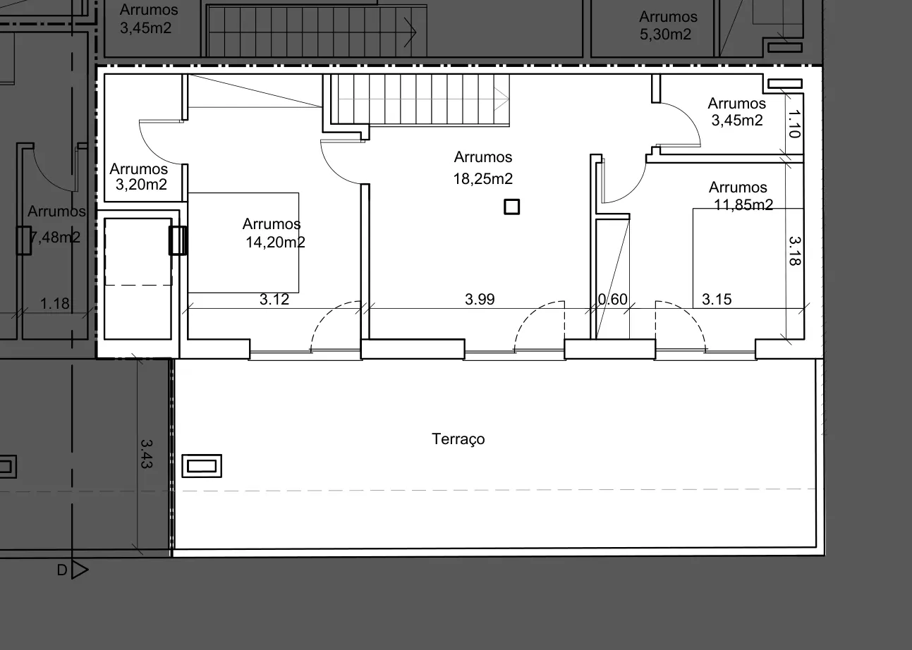
Task: Click the staircase in the highlighted floor plan
Action: tap(422, 99)
